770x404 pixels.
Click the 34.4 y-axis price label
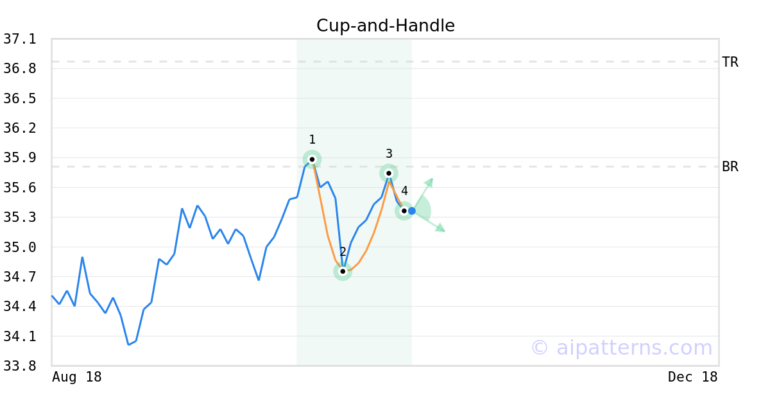coord(20,307)
